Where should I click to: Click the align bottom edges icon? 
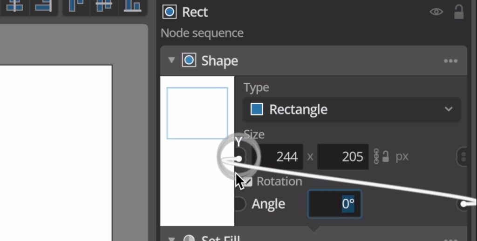pos(132,6)
